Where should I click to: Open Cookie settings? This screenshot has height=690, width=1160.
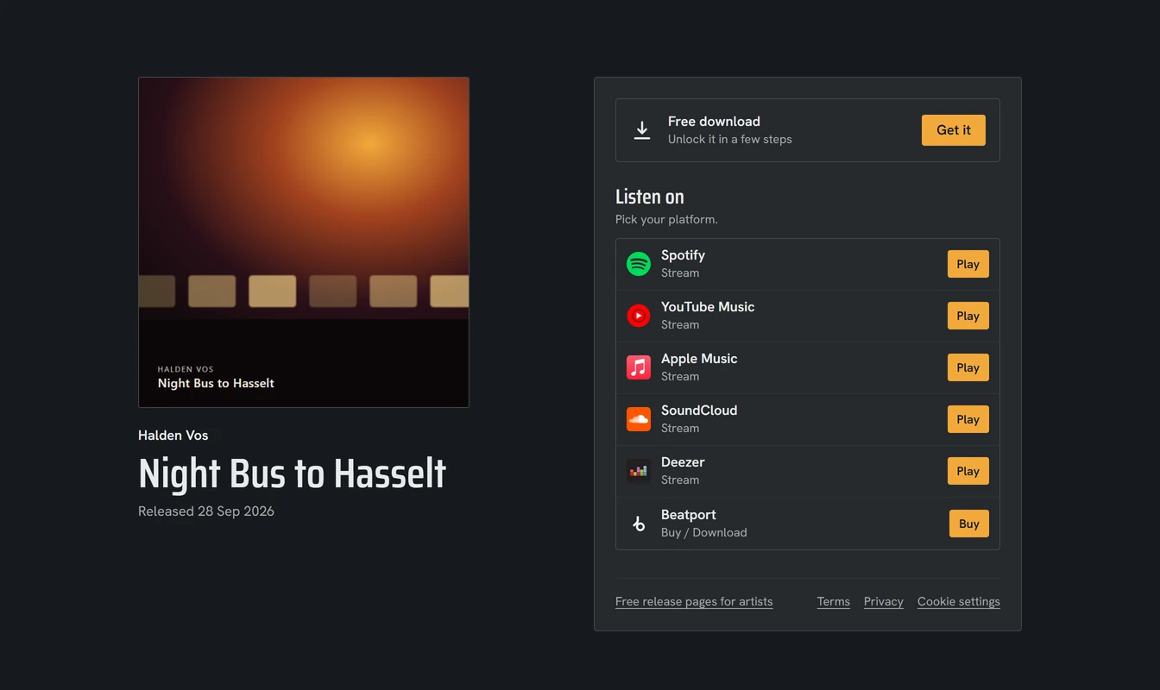(959, 601)
